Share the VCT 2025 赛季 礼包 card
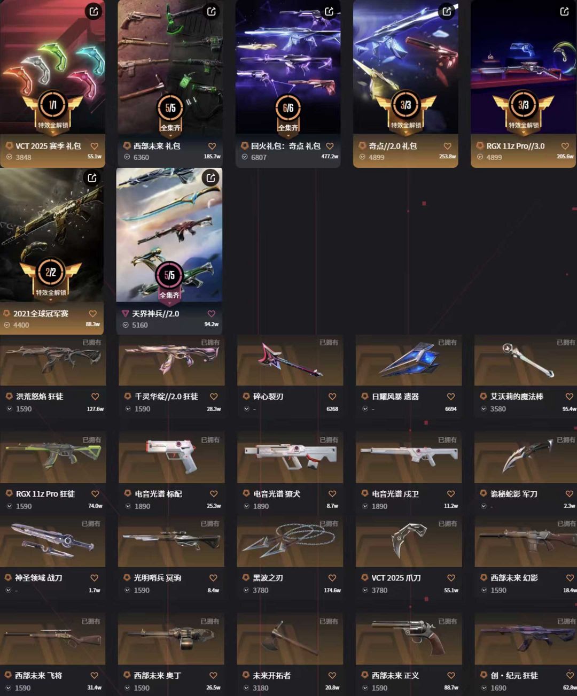The width and height of the screenshot is (577, 696). coord(94,11)
